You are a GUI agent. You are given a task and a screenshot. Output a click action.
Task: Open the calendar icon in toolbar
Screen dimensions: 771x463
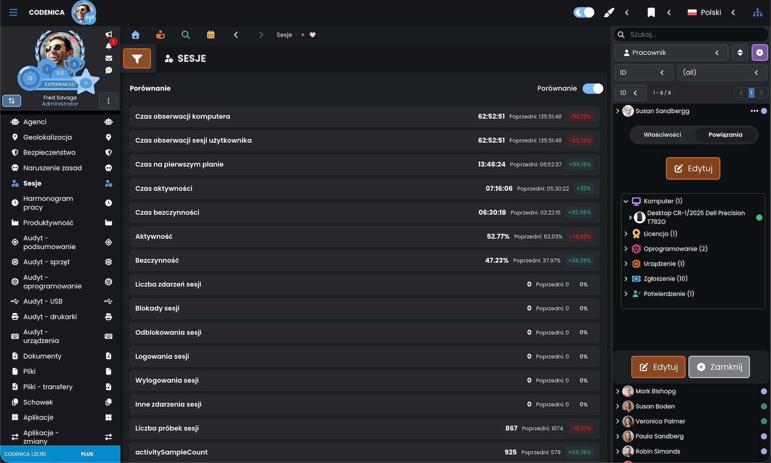[x=211, y=35]
